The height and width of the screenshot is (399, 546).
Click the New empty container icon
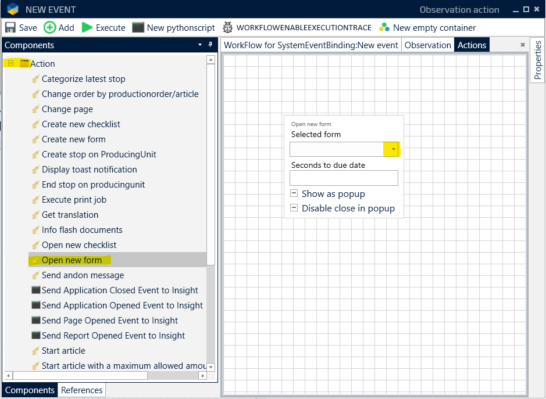click(x=384, y=27)
